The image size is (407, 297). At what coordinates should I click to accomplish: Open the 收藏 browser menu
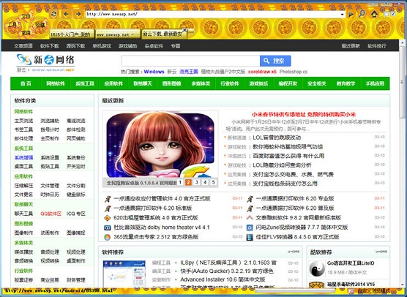click(x=40, y=25)
